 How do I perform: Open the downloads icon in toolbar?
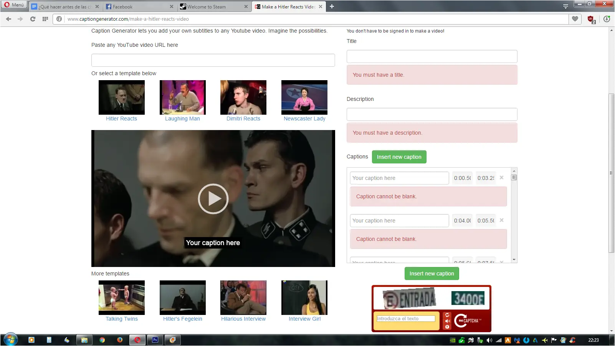coord(607,19)
